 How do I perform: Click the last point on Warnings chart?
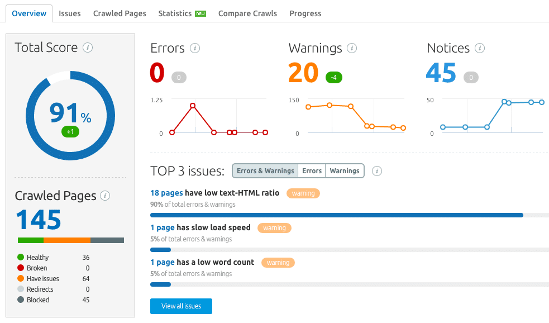click(403, 128)
